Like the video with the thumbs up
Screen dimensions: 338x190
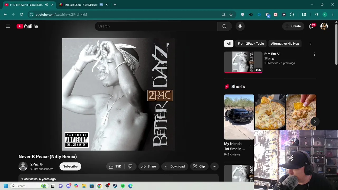point(115,166)
